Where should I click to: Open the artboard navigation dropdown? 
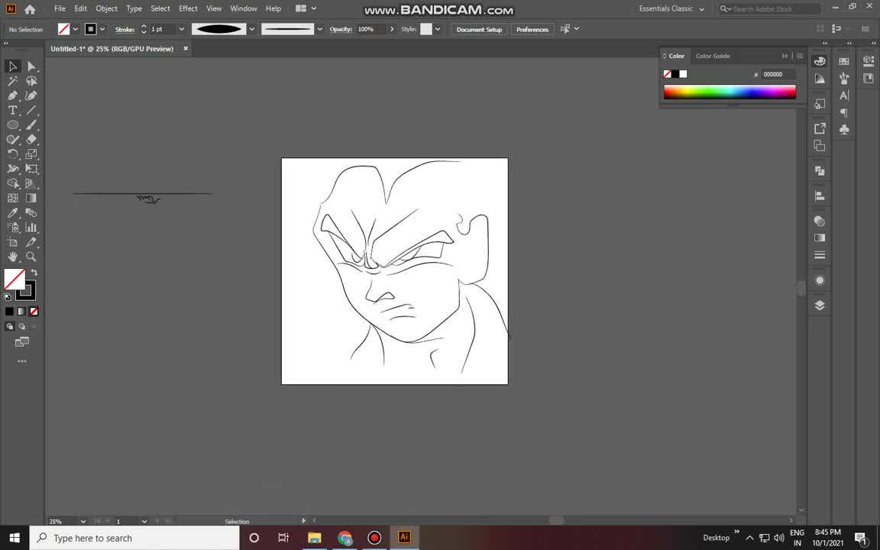(x=144, y=522)
